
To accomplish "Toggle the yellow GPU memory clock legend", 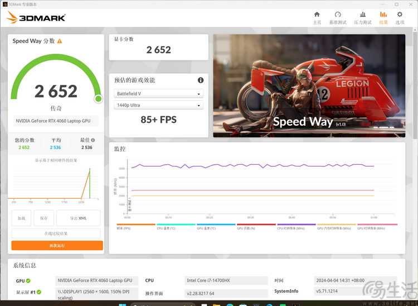I will [x=337, y=227].
